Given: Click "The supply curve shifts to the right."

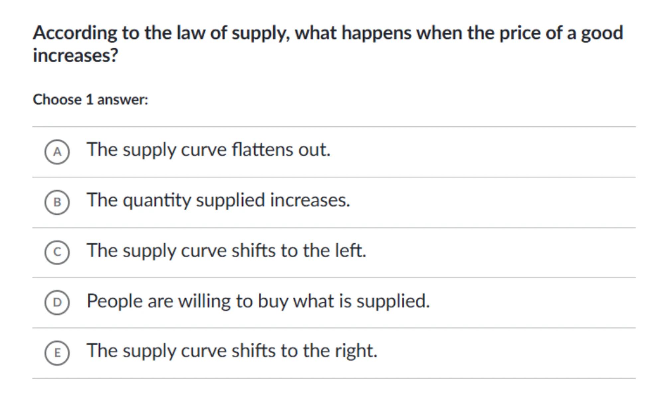Looking at the screenshot, I should [x=232, y=351].
